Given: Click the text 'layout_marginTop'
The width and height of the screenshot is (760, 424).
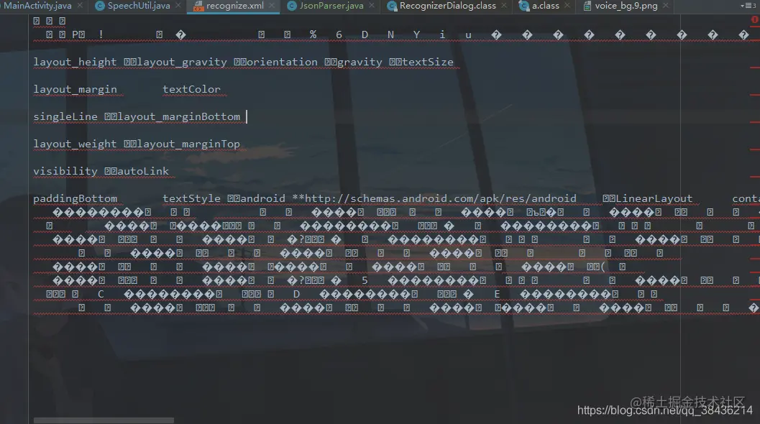Looking at the screenshot, I should tap(188, 144).
